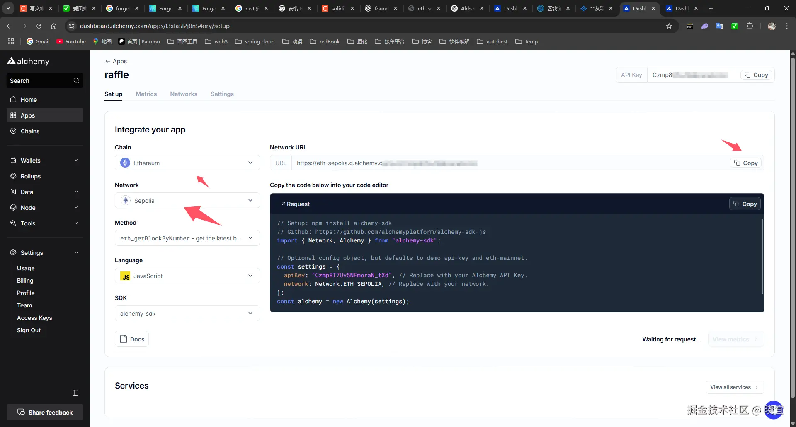This screenshot has width=796, height=427.
Task: Click the browser address bar URL
Action: 155,26
